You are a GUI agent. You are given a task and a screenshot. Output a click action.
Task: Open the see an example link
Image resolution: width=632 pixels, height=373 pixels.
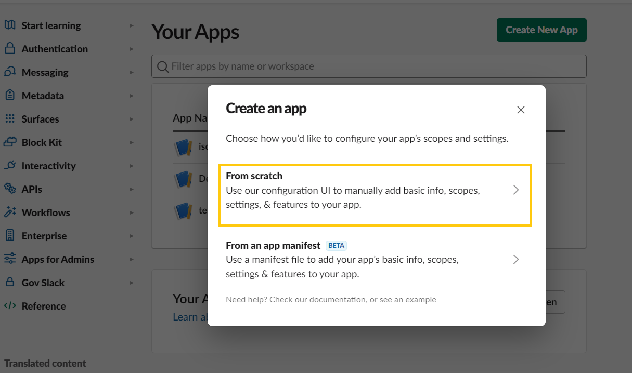coord(408,300)
